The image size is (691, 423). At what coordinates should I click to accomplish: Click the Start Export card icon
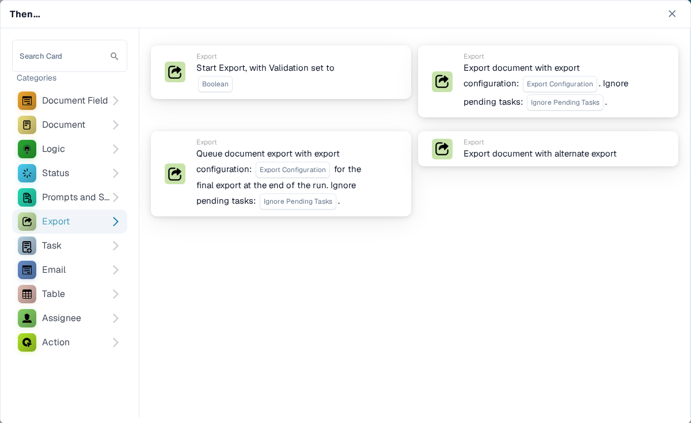pos(175,72)
